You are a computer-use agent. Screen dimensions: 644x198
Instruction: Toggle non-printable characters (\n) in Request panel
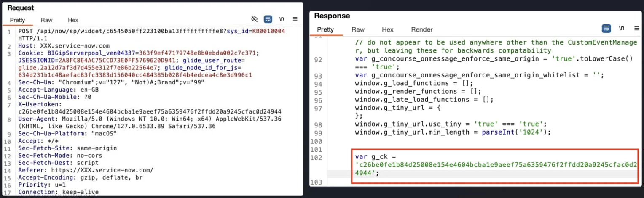click(282, 19)
